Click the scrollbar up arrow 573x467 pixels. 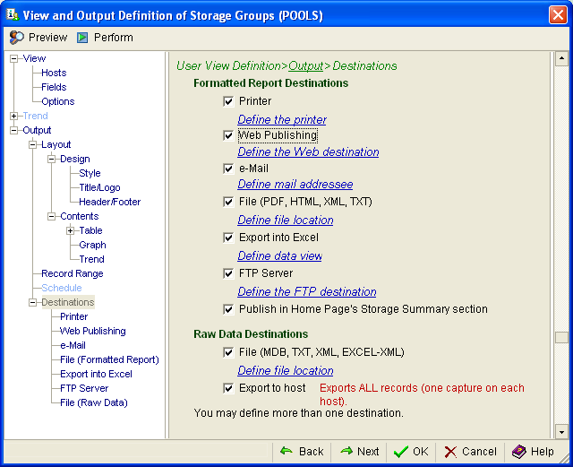561,58
